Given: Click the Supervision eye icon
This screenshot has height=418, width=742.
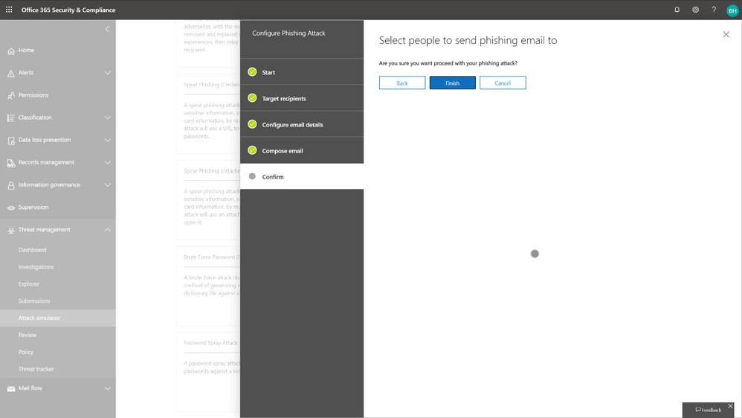Looking at the screenshot, I should 11,208.
